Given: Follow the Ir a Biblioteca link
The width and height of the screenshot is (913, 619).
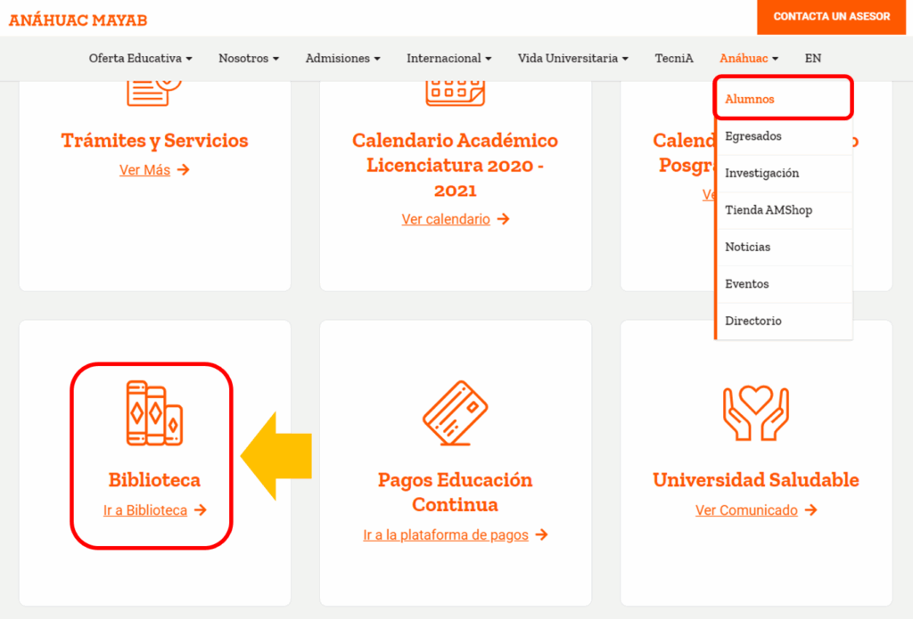Looking at the screenshot, I should pyautogui.click(x=145, y=510).
